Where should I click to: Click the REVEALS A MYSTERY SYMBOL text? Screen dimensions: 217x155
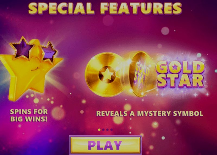[150, 113]
